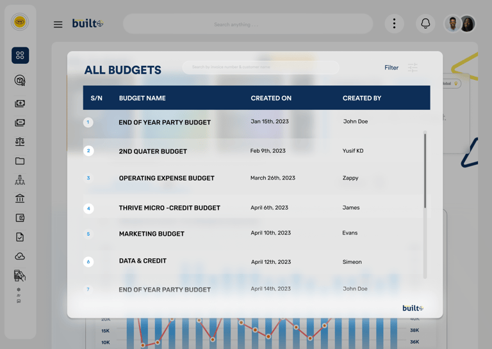Click the BUDGET NAME column header
This screenshot has width=492, height=349.
(142, 98)
